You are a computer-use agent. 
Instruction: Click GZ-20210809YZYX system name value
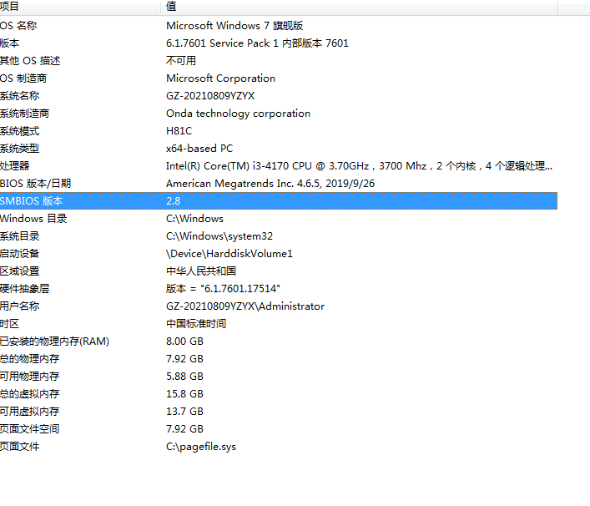coord(210,96)
